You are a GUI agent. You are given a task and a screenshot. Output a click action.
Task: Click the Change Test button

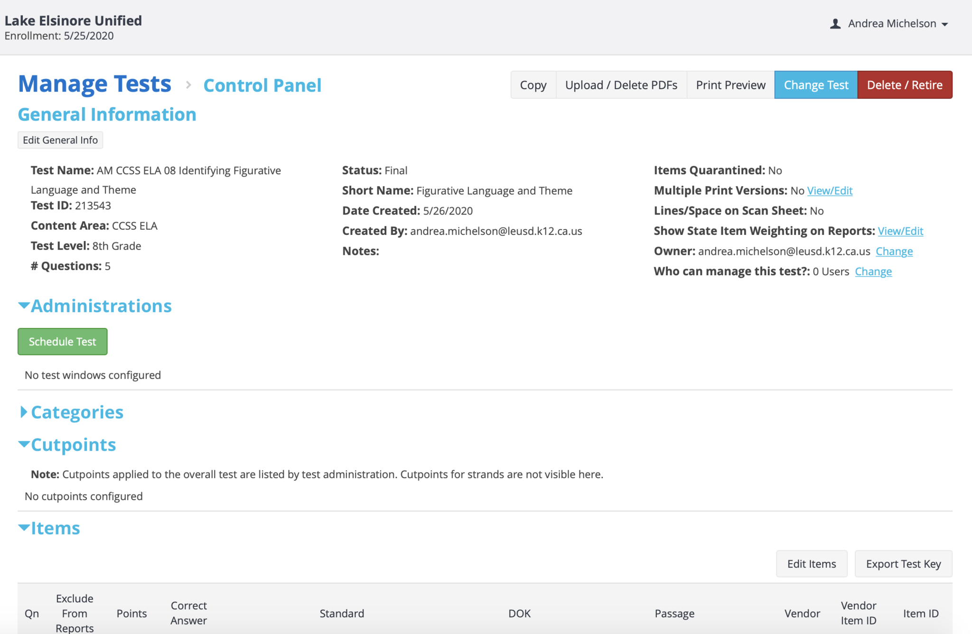[x=816, y=85]
